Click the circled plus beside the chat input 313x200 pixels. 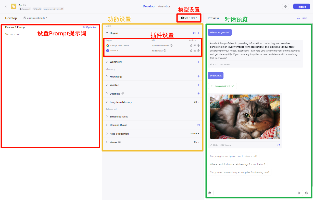tap(307, 193)
